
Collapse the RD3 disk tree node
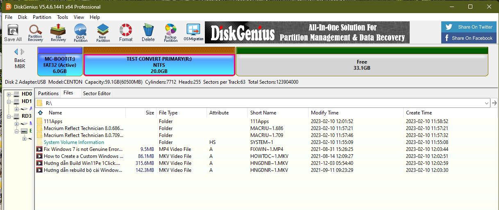[9, 116]
